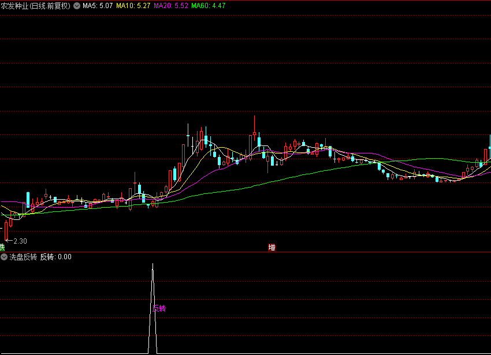Click the MA10: 5.27 label
Viewport: 491px width, 355px height.
click(x=133, y=6)
